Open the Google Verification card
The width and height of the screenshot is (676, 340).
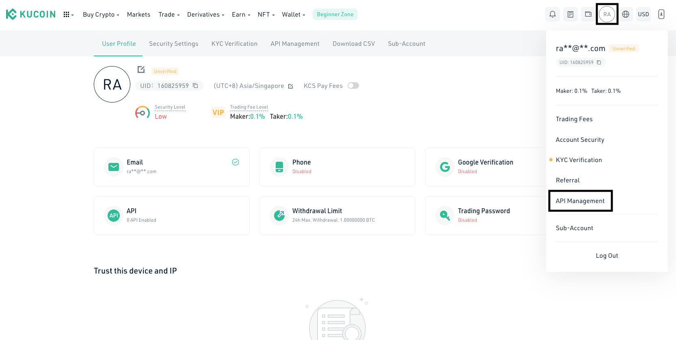click(485, 167)
